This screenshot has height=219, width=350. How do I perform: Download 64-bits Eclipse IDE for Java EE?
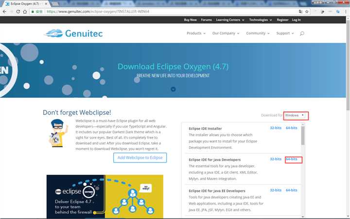291,190
